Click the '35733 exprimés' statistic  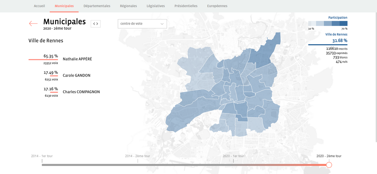click(337, 53)
